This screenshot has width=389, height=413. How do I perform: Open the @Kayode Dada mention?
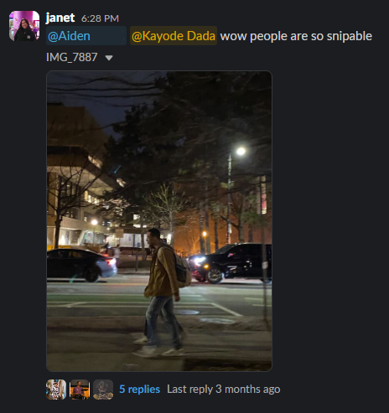click(174, 36)
